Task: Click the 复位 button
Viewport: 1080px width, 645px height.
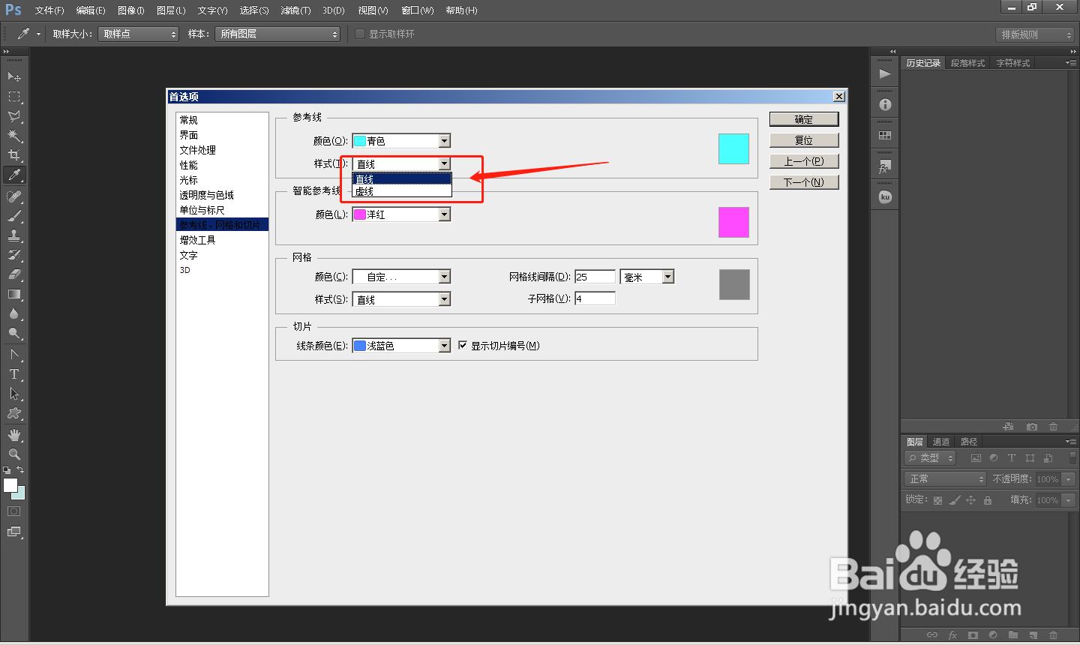Action: tap(804, 140)
